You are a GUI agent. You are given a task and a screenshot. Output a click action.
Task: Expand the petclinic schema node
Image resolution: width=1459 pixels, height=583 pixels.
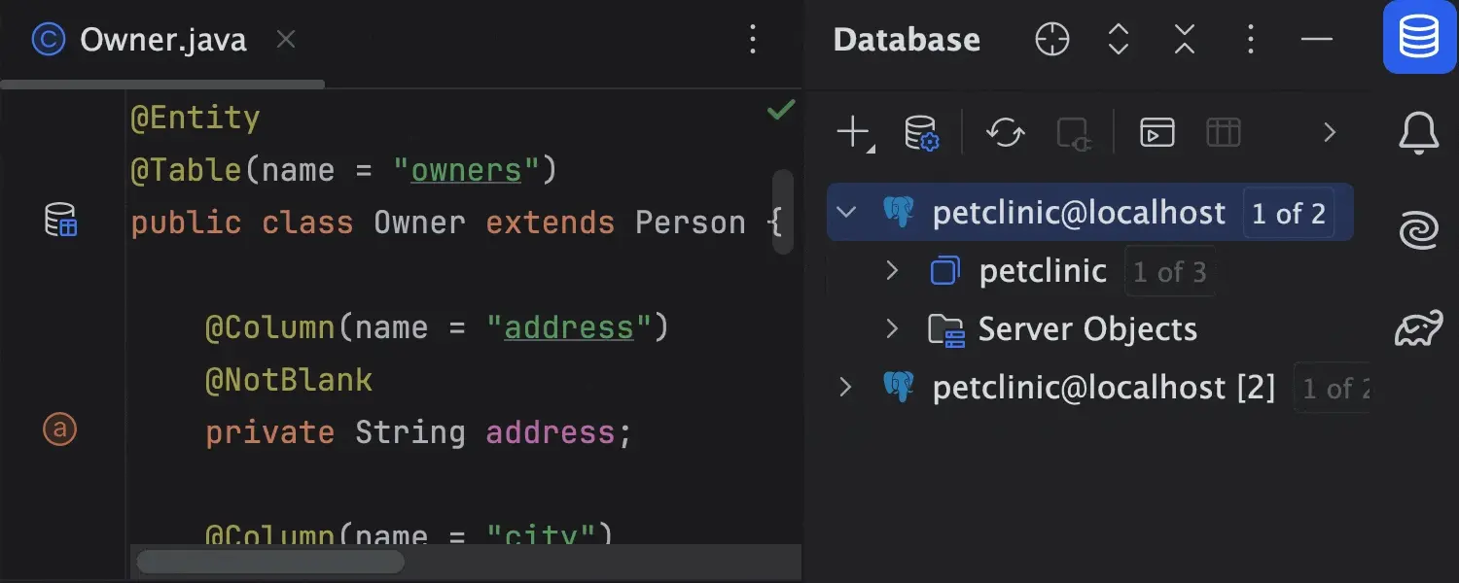pos(892,270)
